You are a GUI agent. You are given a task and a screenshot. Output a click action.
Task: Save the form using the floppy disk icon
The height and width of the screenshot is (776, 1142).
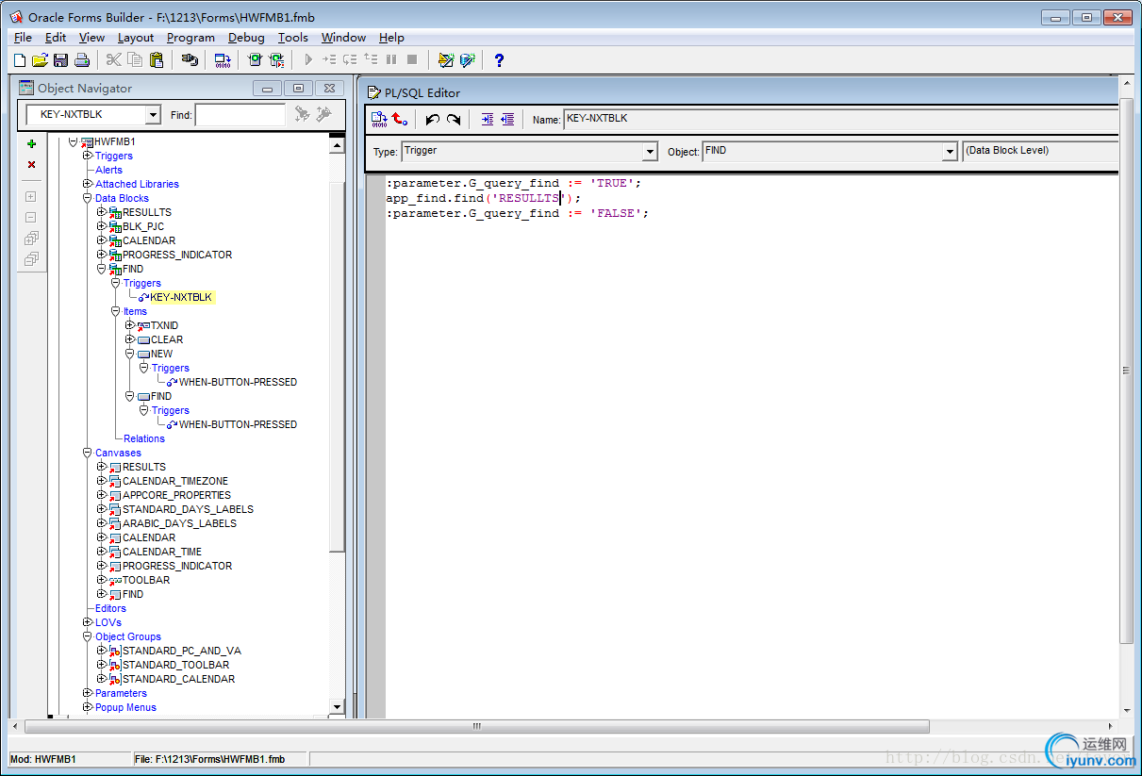[x=60, y=60]
